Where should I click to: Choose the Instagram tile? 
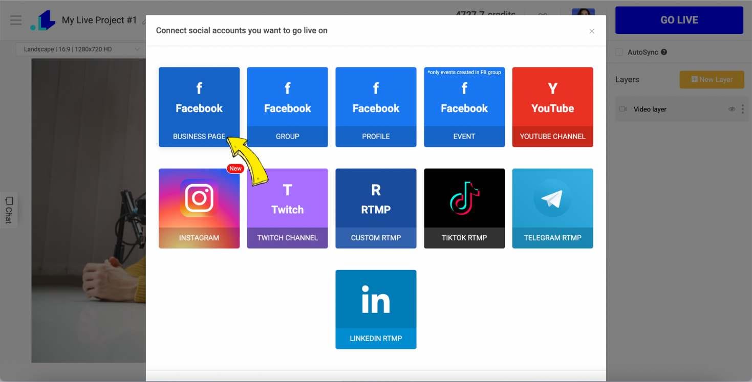[x=199, y=208]
